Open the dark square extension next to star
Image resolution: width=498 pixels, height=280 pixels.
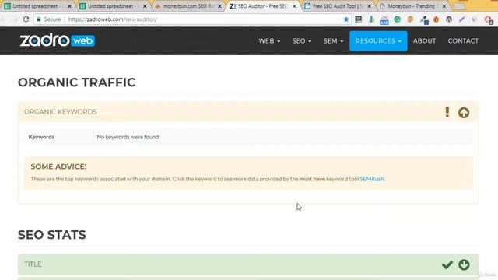(359, 19)
